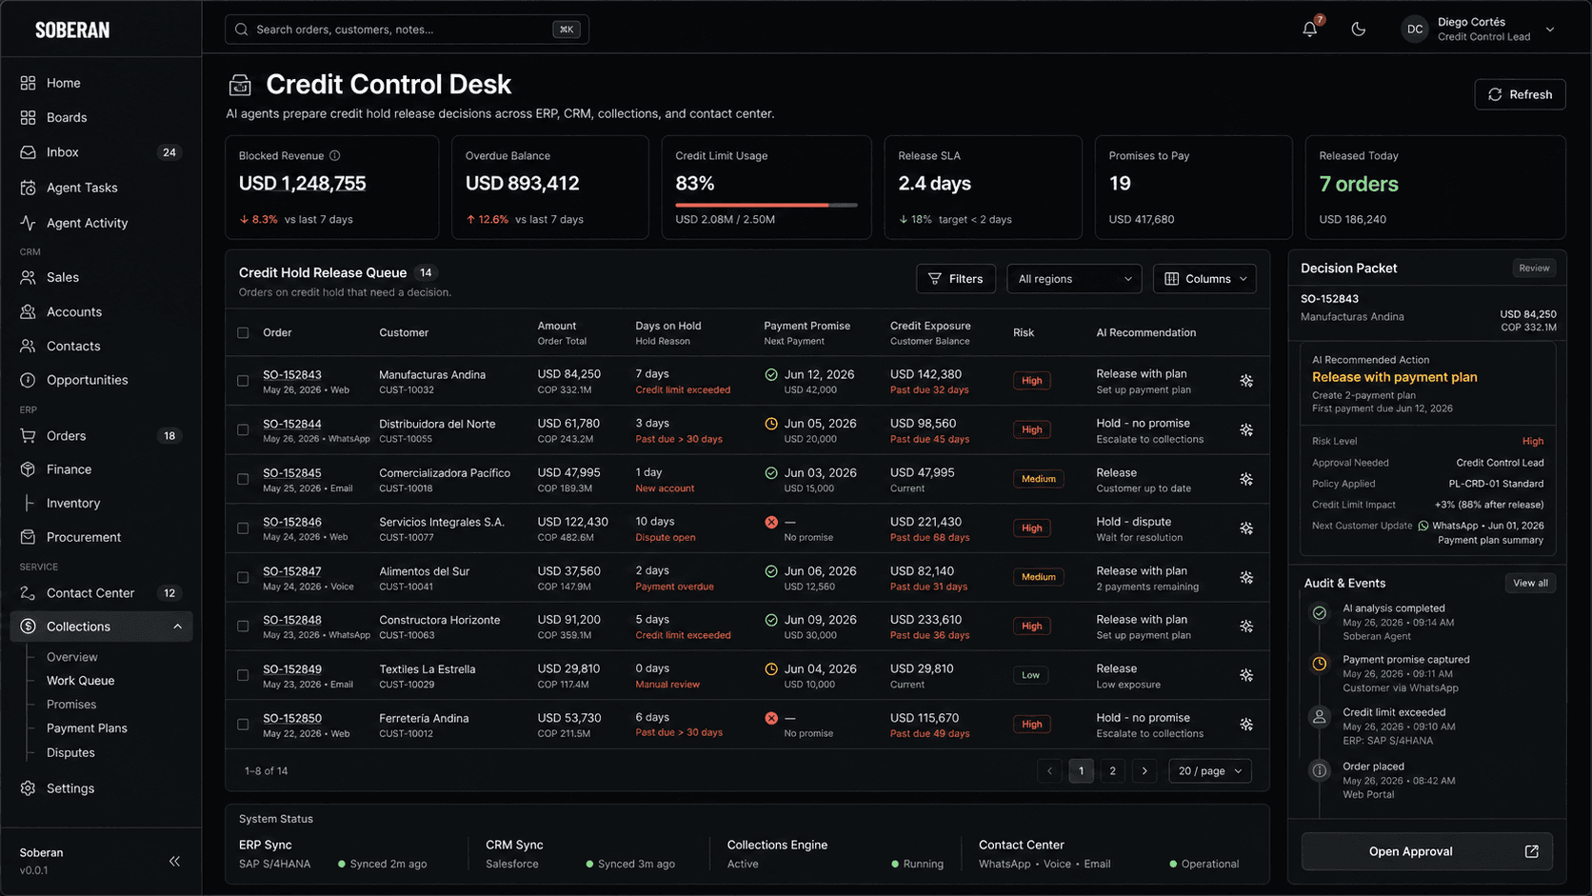Image resolution: width=1592 pixels, height=896 pixels.
Task: Open order link SO-152847
Action: coord(292,571)
